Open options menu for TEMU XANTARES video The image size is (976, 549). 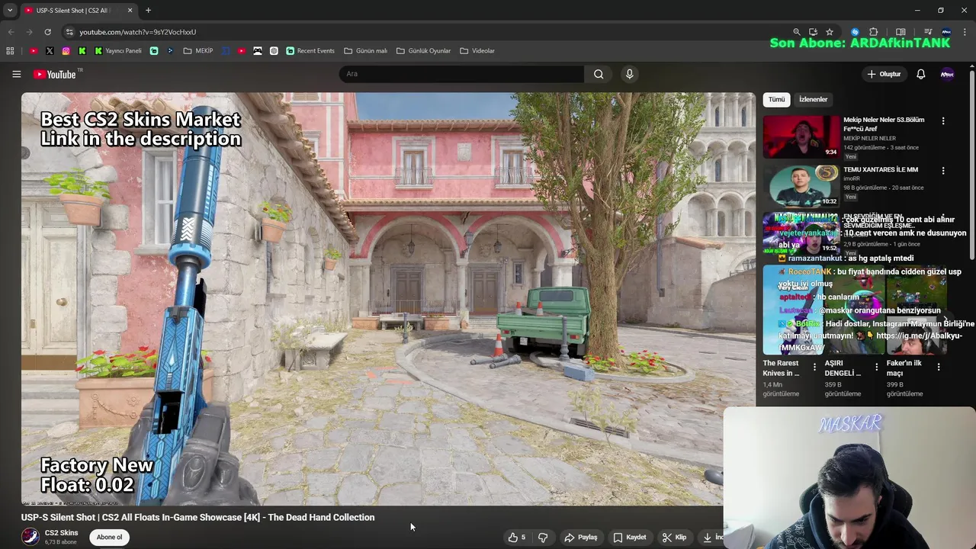(x=943, y=171)
